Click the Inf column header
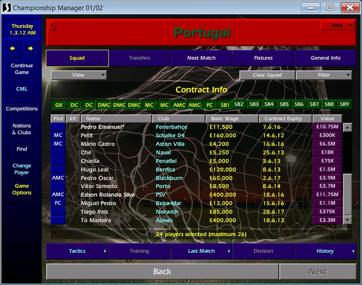362x285 pixels. 73,119
